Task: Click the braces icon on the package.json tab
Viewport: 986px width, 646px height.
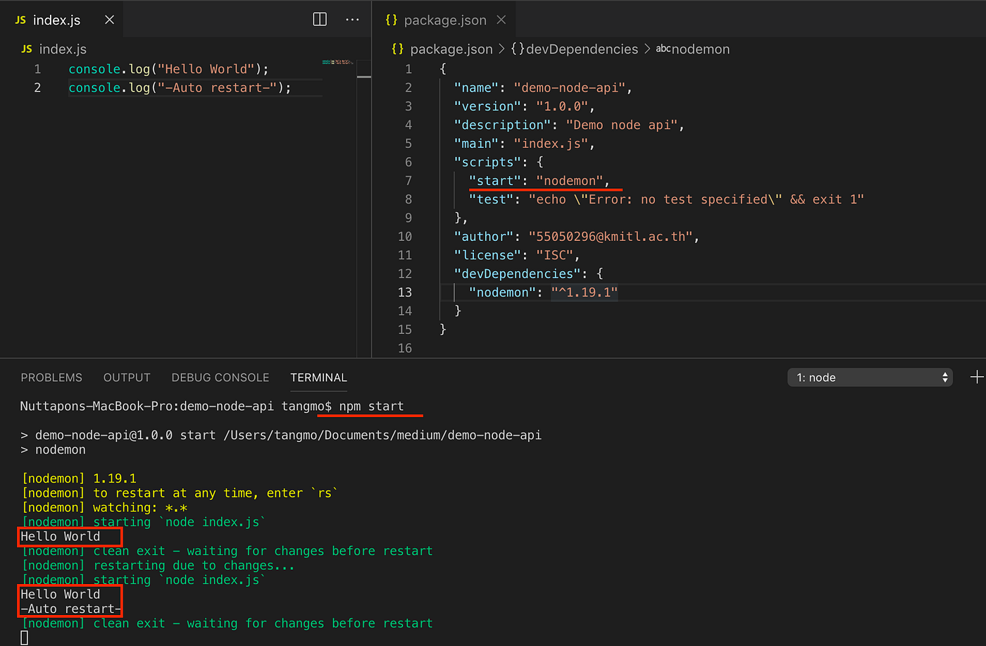Action: point(392,20)
